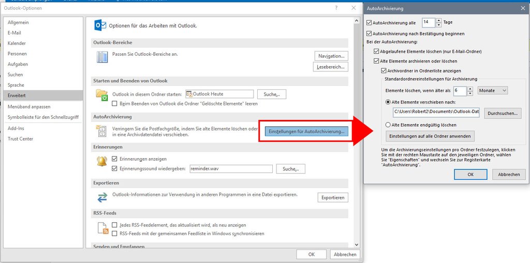
Task: Decrease the months value with down arrow
Action: 470,93
